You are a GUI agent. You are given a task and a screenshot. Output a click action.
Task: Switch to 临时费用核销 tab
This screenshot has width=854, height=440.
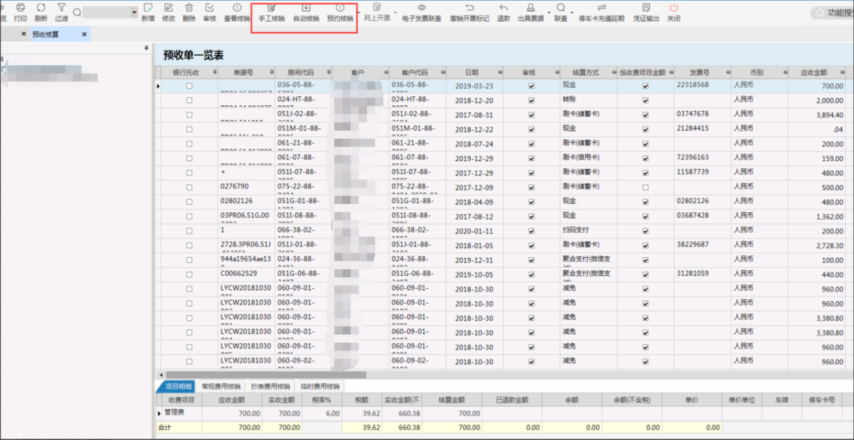coord(320,387)
